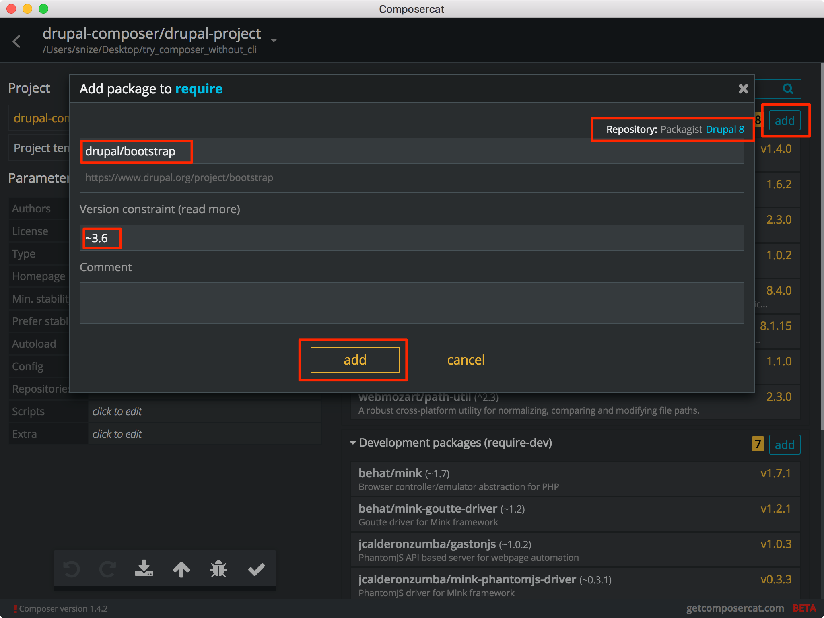The height and width of the screenshot is (618, 824).
Task: Edit the Scripts click to edit field
Action: click(x=205, y=411)
